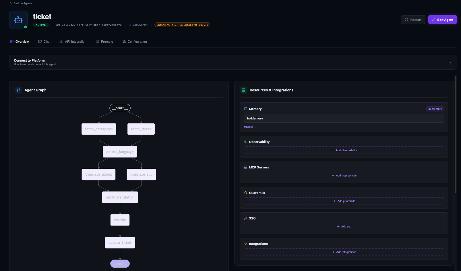Switch to the Chat tab

pyautogui.click(x=44, y=42)
